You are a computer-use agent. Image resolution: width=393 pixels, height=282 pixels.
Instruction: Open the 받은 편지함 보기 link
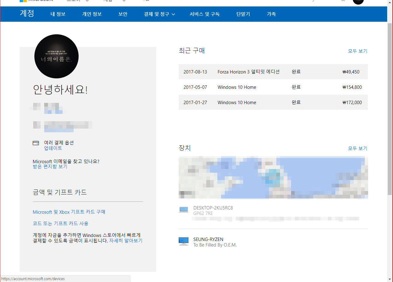[50, 167]
